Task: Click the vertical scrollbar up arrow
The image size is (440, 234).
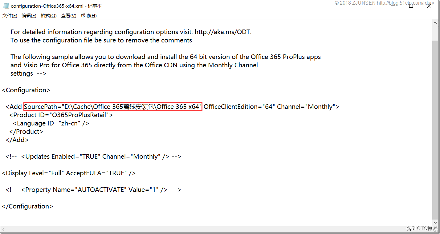Action: coord(436,23)
